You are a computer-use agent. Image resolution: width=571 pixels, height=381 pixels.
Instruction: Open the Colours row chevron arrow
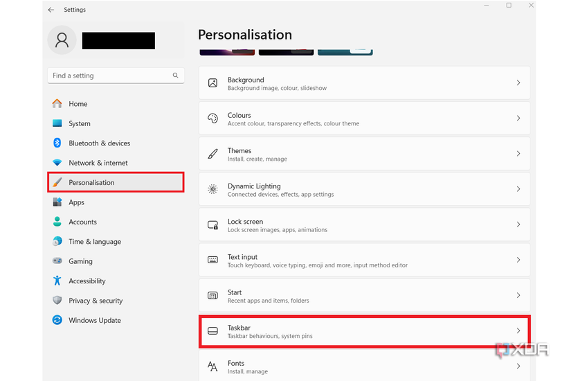point(518,118)
